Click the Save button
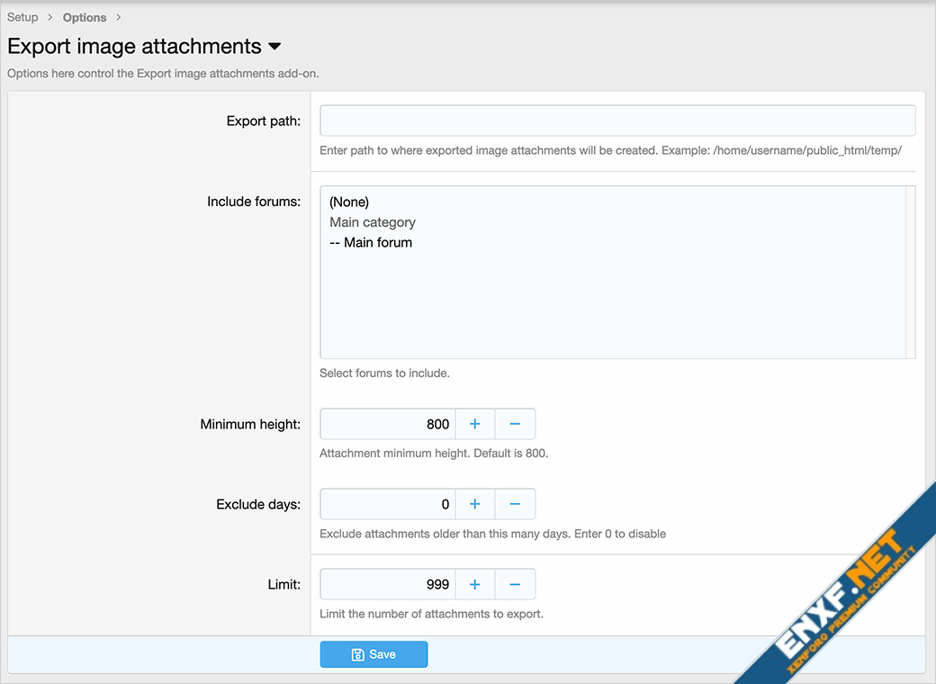This screenshot has height=684, width=936. (373, 654)
